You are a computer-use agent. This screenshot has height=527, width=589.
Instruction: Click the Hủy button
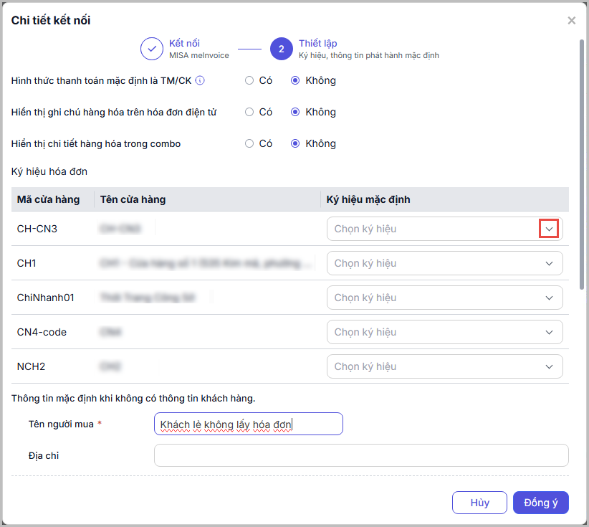click(x=479, y=503)
